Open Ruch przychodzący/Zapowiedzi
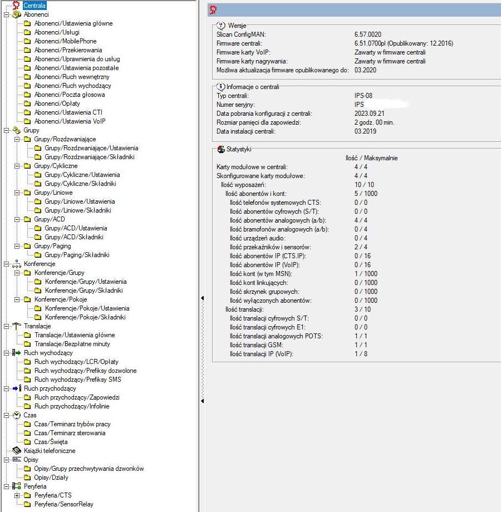Image resolution: width=501 pixels, height=512 pixels. (x=77, y=397)
